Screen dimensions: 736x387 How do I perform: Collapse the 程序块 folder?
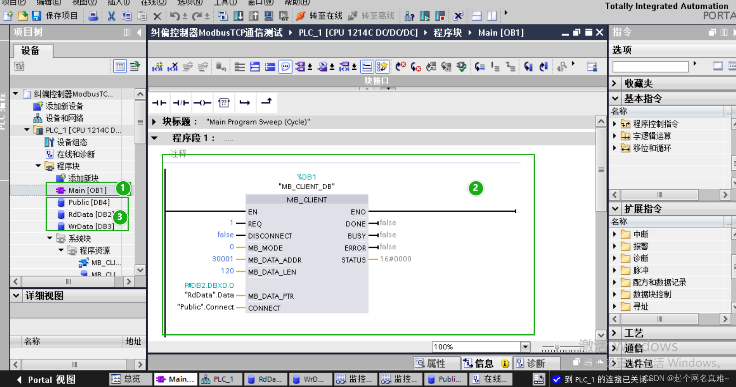(x=38, y=166)
